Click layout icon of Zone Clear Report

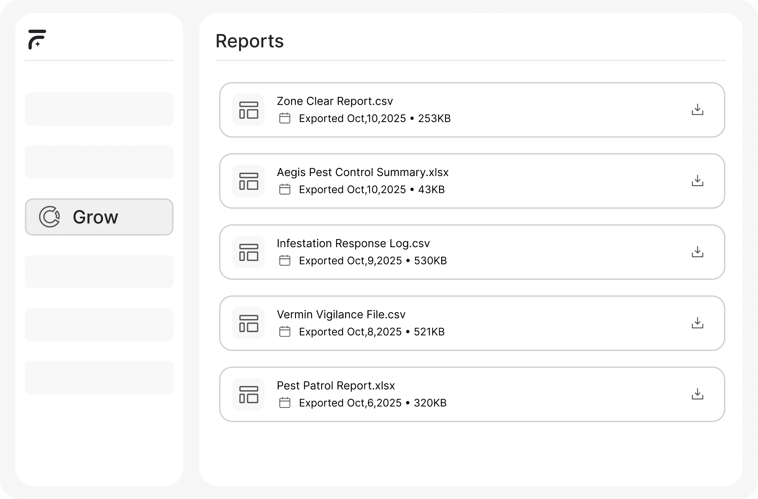(248, 110)
